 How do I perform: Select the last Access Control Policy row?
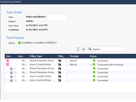coord(70,80)
